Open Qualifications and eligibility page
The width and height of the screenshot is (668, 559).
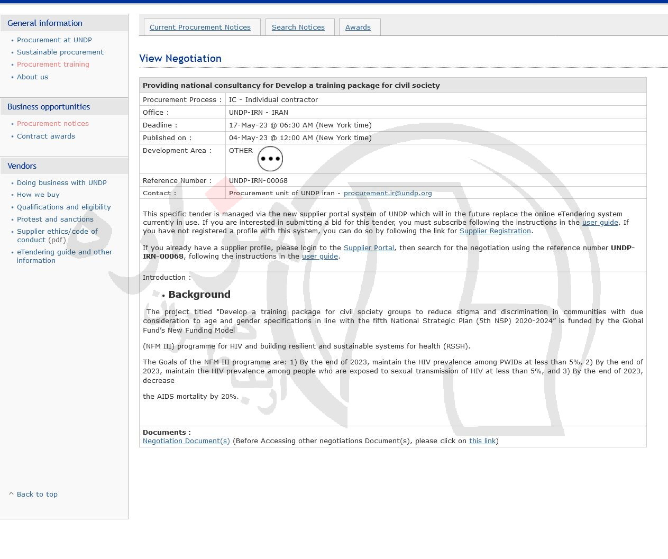(63, 207)
